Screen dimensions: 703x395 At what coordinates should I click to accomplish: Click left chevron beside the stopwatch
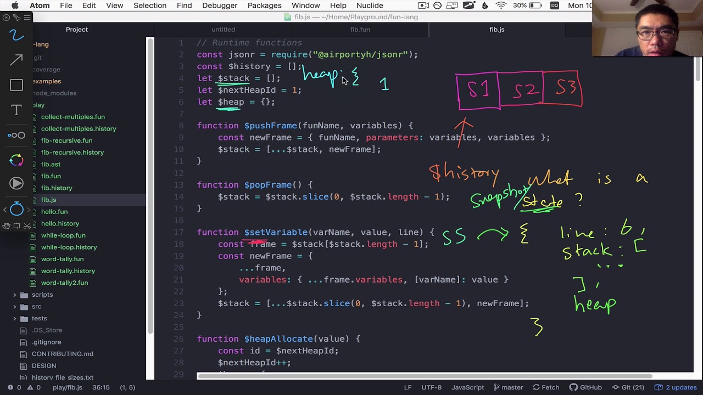click(x=5, y=209)
